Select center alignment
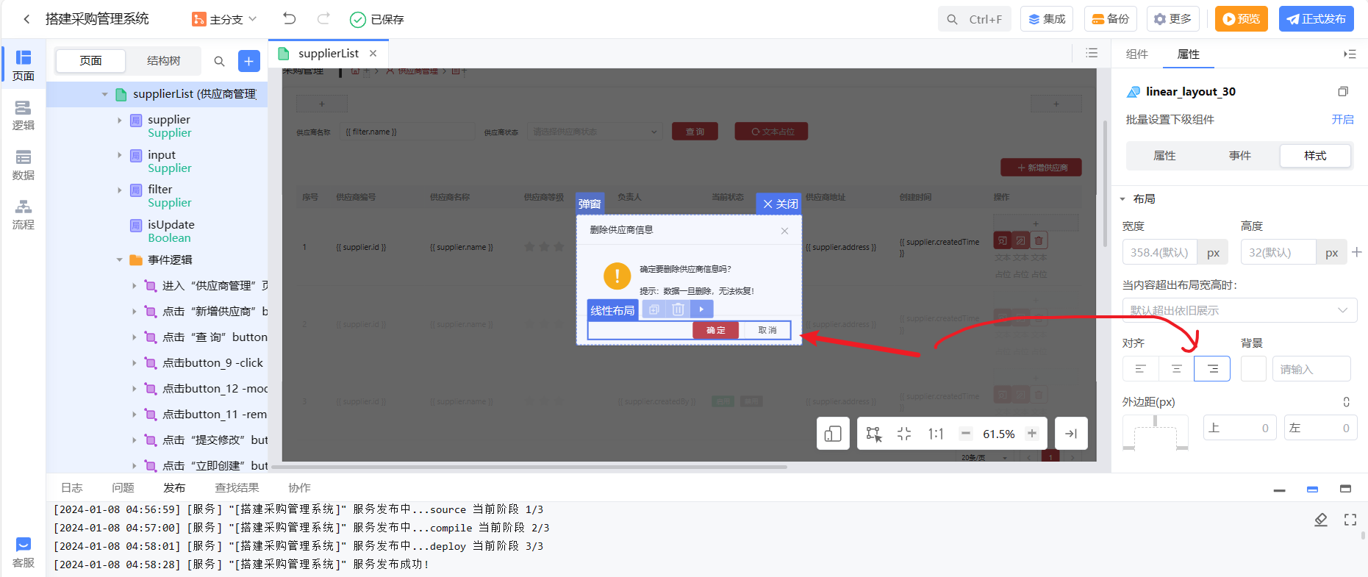 (1177, 369)
